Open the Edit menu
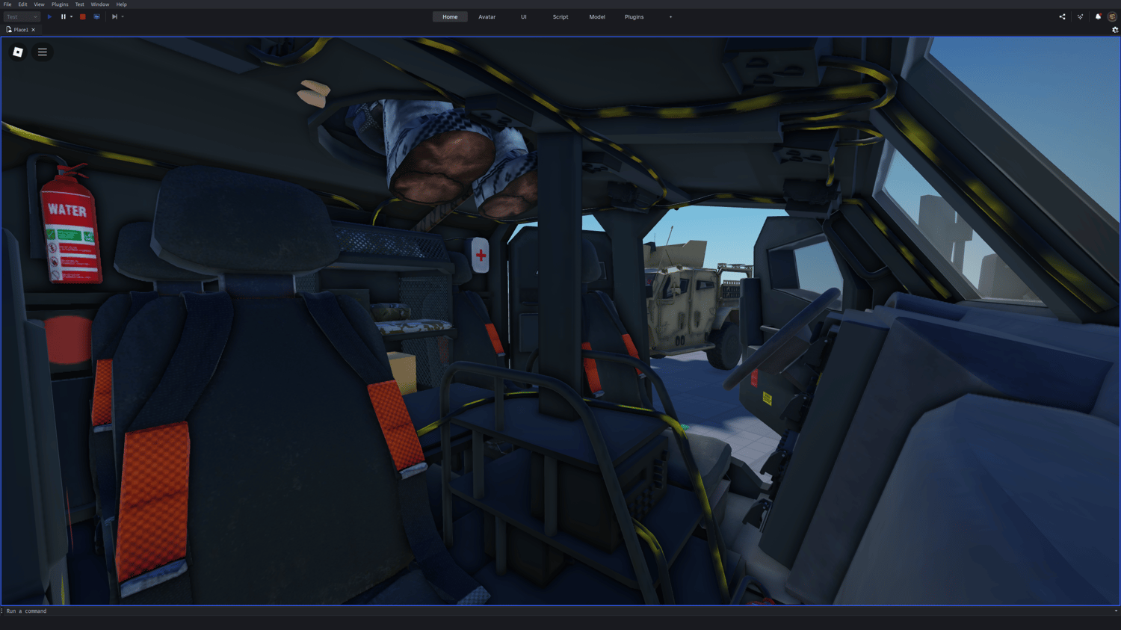The width and height of the screenshot is (1121, 630). tap(22, 4)
